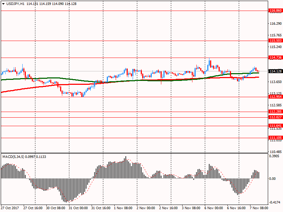Click the 2 Nov 00:00 time axis label
The height and width of the screenshot is (212, 283).
pos(146,208)
